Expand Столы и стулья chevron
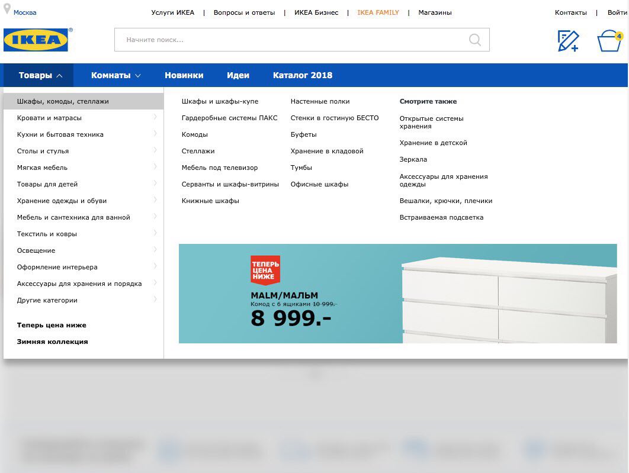 point(155,150)
